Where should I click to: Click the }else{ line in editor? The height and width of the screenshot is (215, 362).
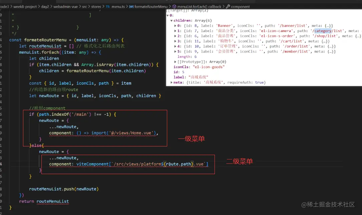coord(36,145)
